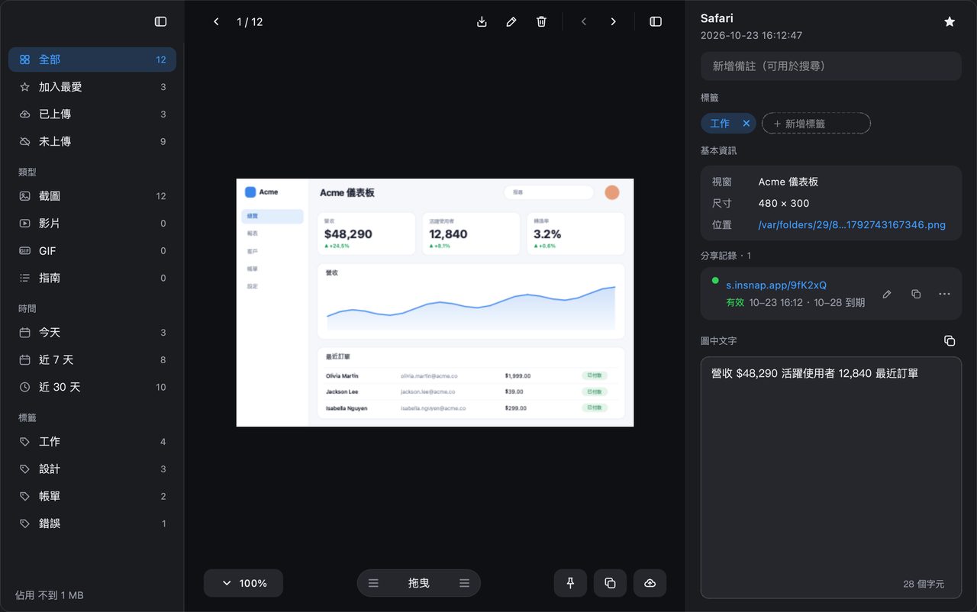977x612 pixels.
Task: Upload the screenshot to the cloud
Action: click(x=650, y=583)
